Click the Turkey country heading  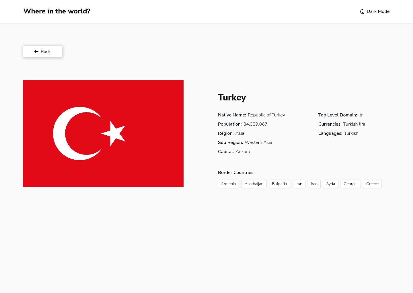coord(232,97)
